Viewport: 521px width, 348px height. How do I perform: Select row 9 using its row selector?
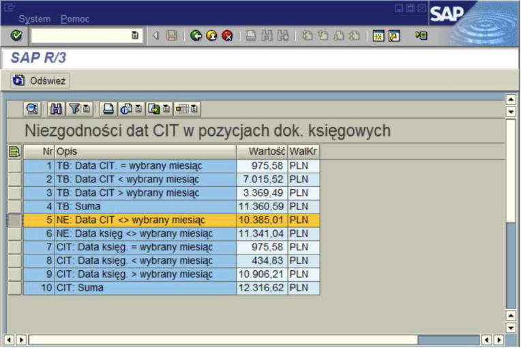point(14,274)
